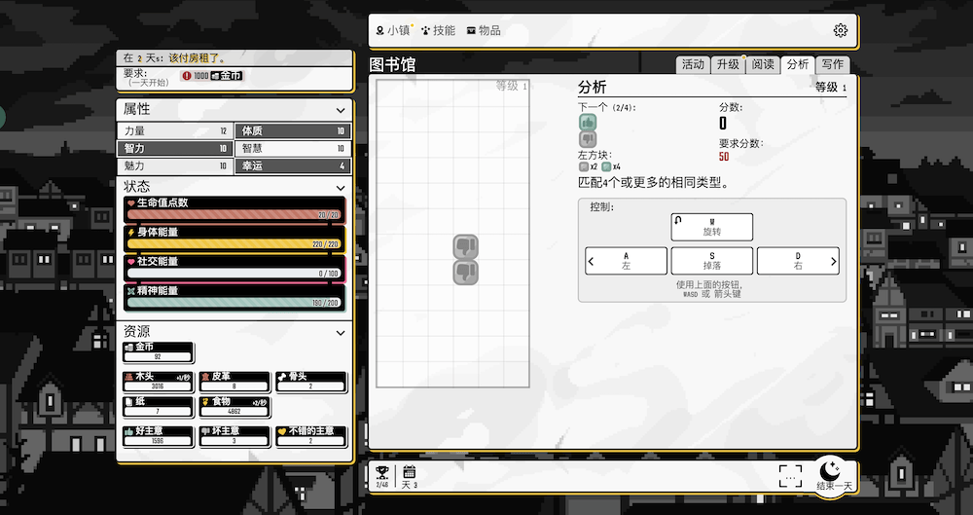
Task: Click the trophy achievements icon
Action: click(381, 473)
